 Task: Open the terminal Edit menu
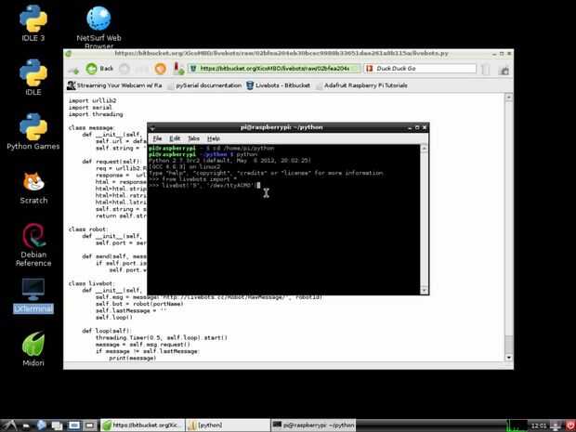(175, 138)
